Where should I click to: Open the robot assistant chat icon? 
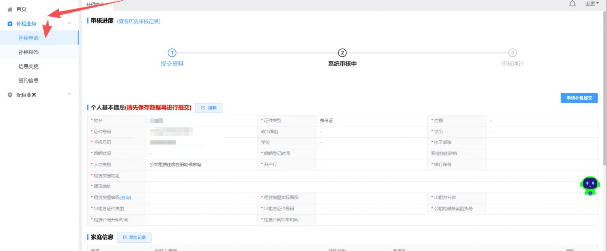[590, 186]
